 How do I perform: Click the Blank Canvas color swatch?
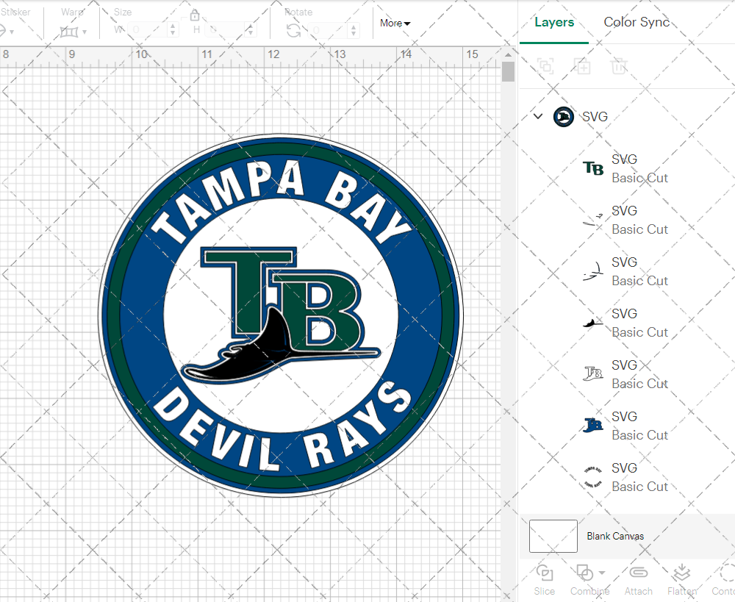click(553, 536)
